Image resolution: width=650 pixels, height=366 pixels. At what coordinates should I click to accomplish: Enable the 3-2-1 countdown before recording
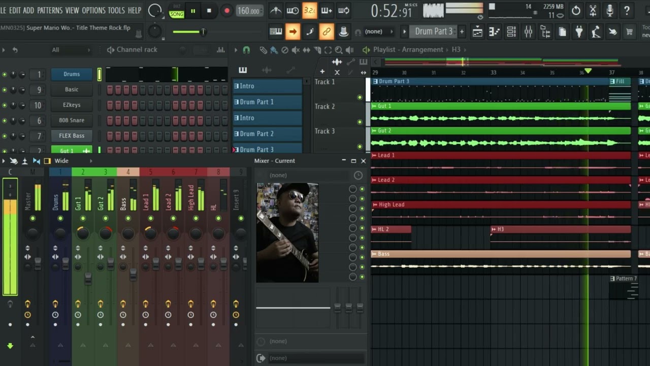[310, 10]
